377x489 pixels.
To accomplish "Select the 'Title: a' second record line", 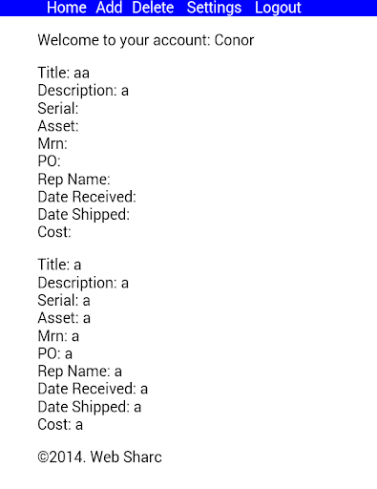I will tap(59, 265).
